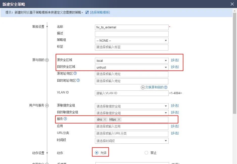This screenshot has height=164, width=237.
Task: Open the 时间段 dropdown
Action: pos(132,141)
